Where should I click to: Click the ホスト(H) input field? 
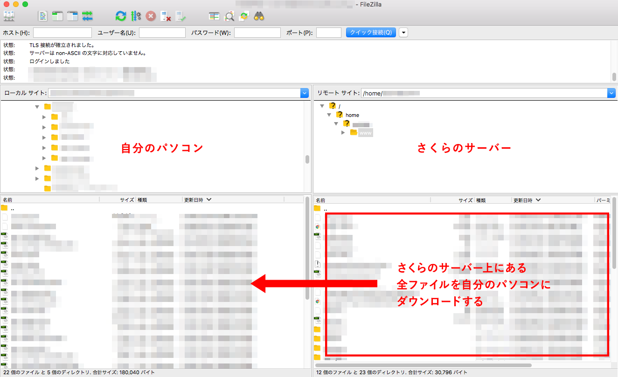click(62, 33)
